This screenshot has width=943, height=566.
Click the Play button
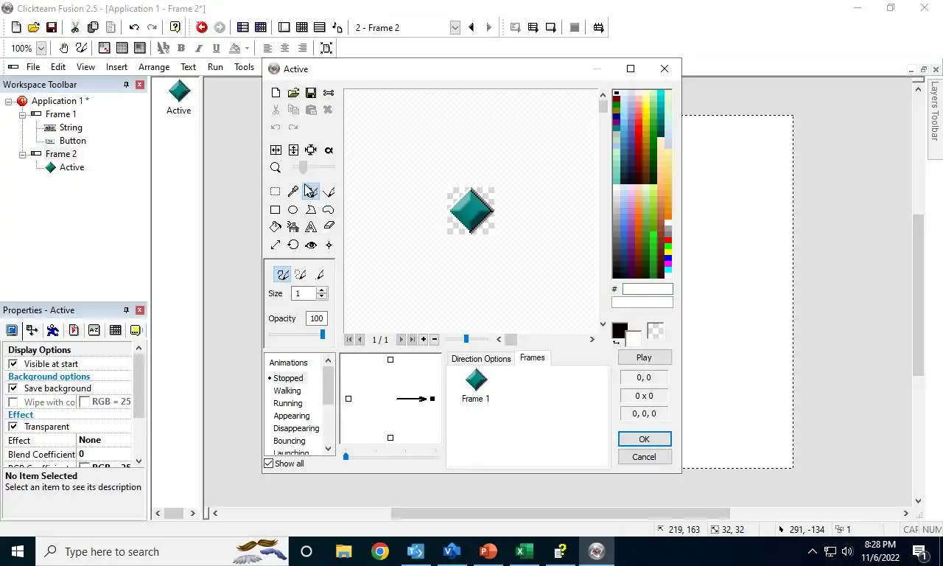644,357
